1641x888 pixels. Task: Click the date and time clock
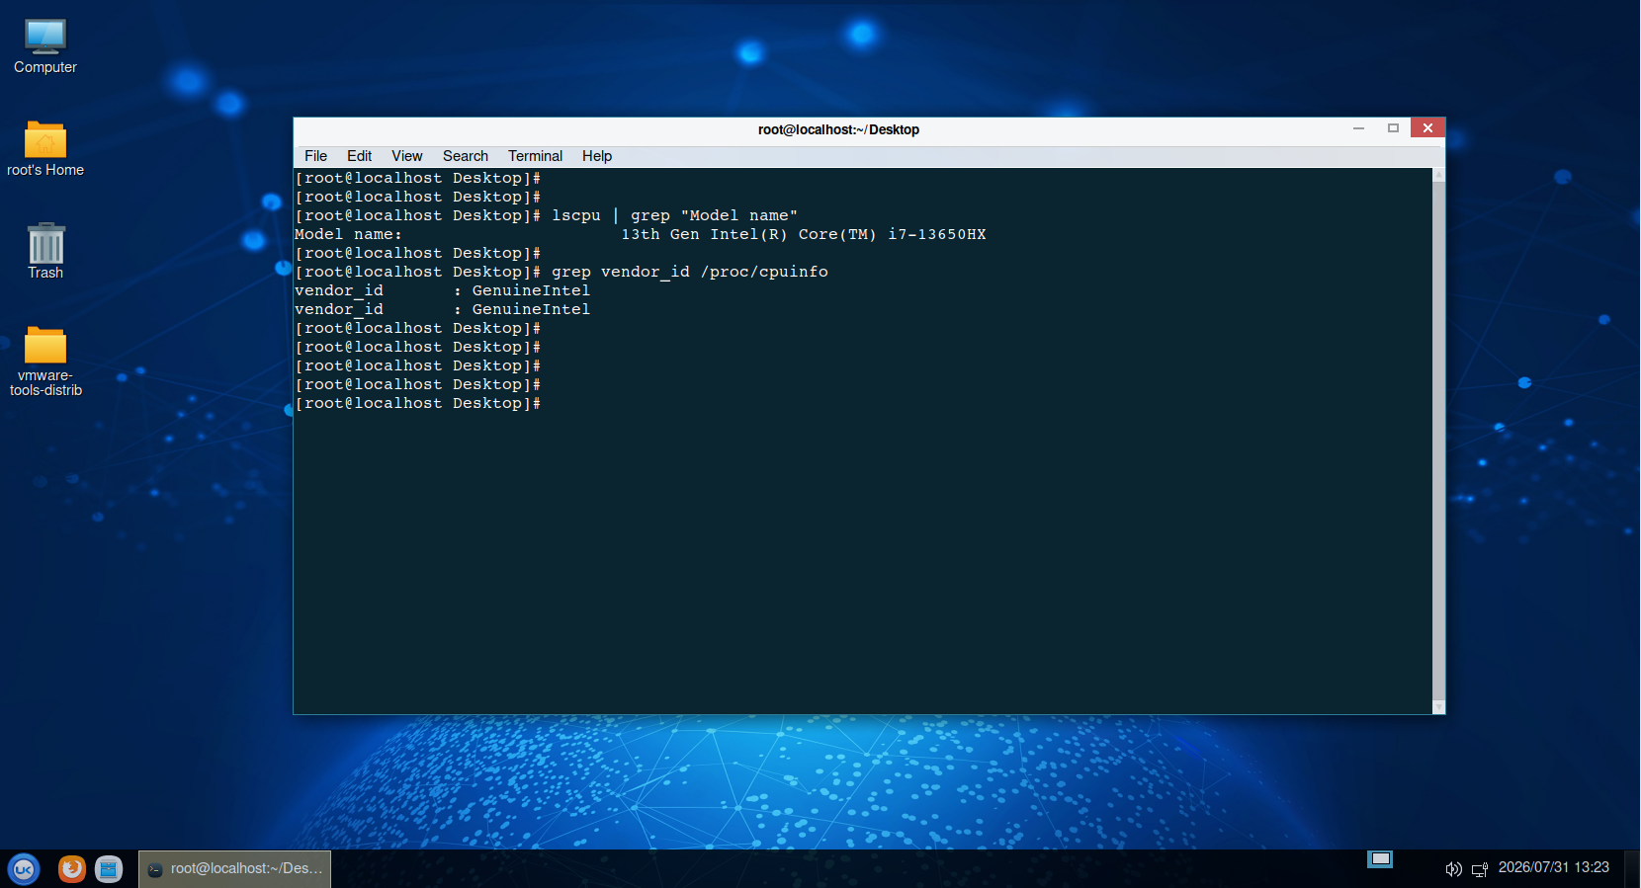coord(1554,867)
